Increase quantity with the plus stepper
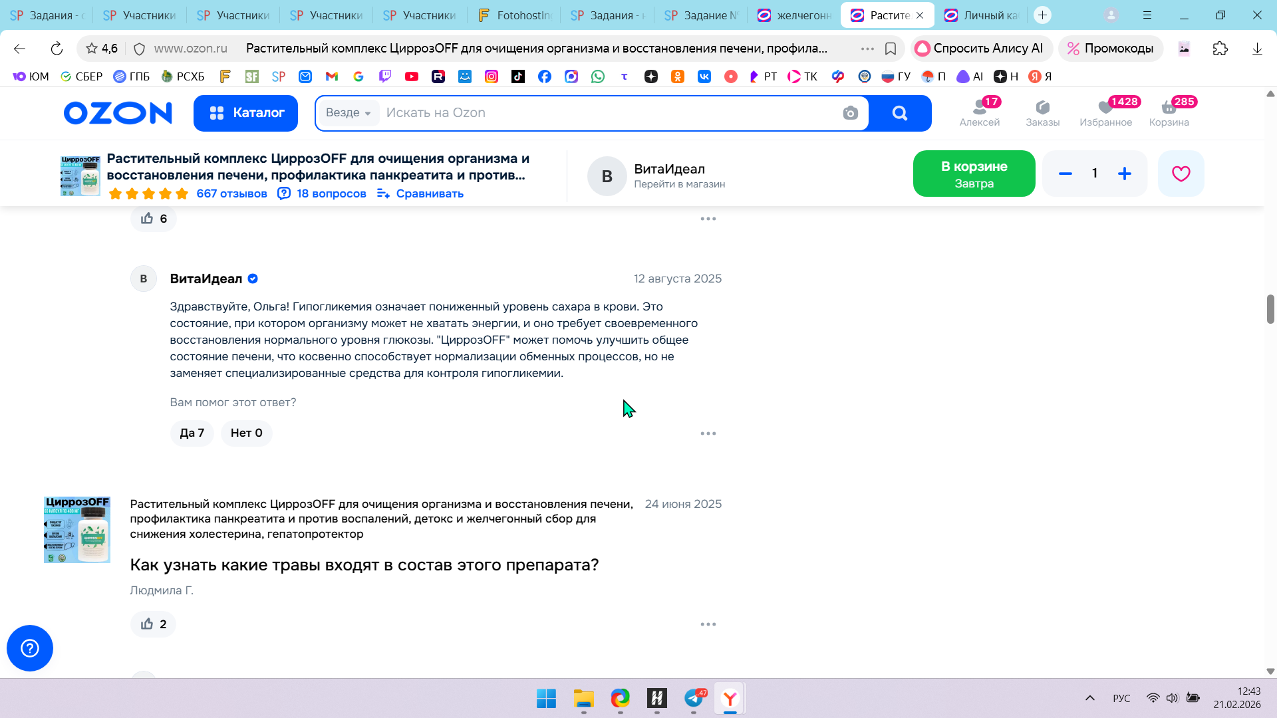This screenshot has height=718, width=1277. 1124,174
